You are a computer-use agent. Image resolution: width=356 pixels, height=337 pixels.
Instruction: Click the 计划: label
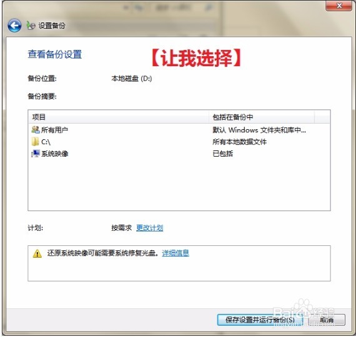35,228
